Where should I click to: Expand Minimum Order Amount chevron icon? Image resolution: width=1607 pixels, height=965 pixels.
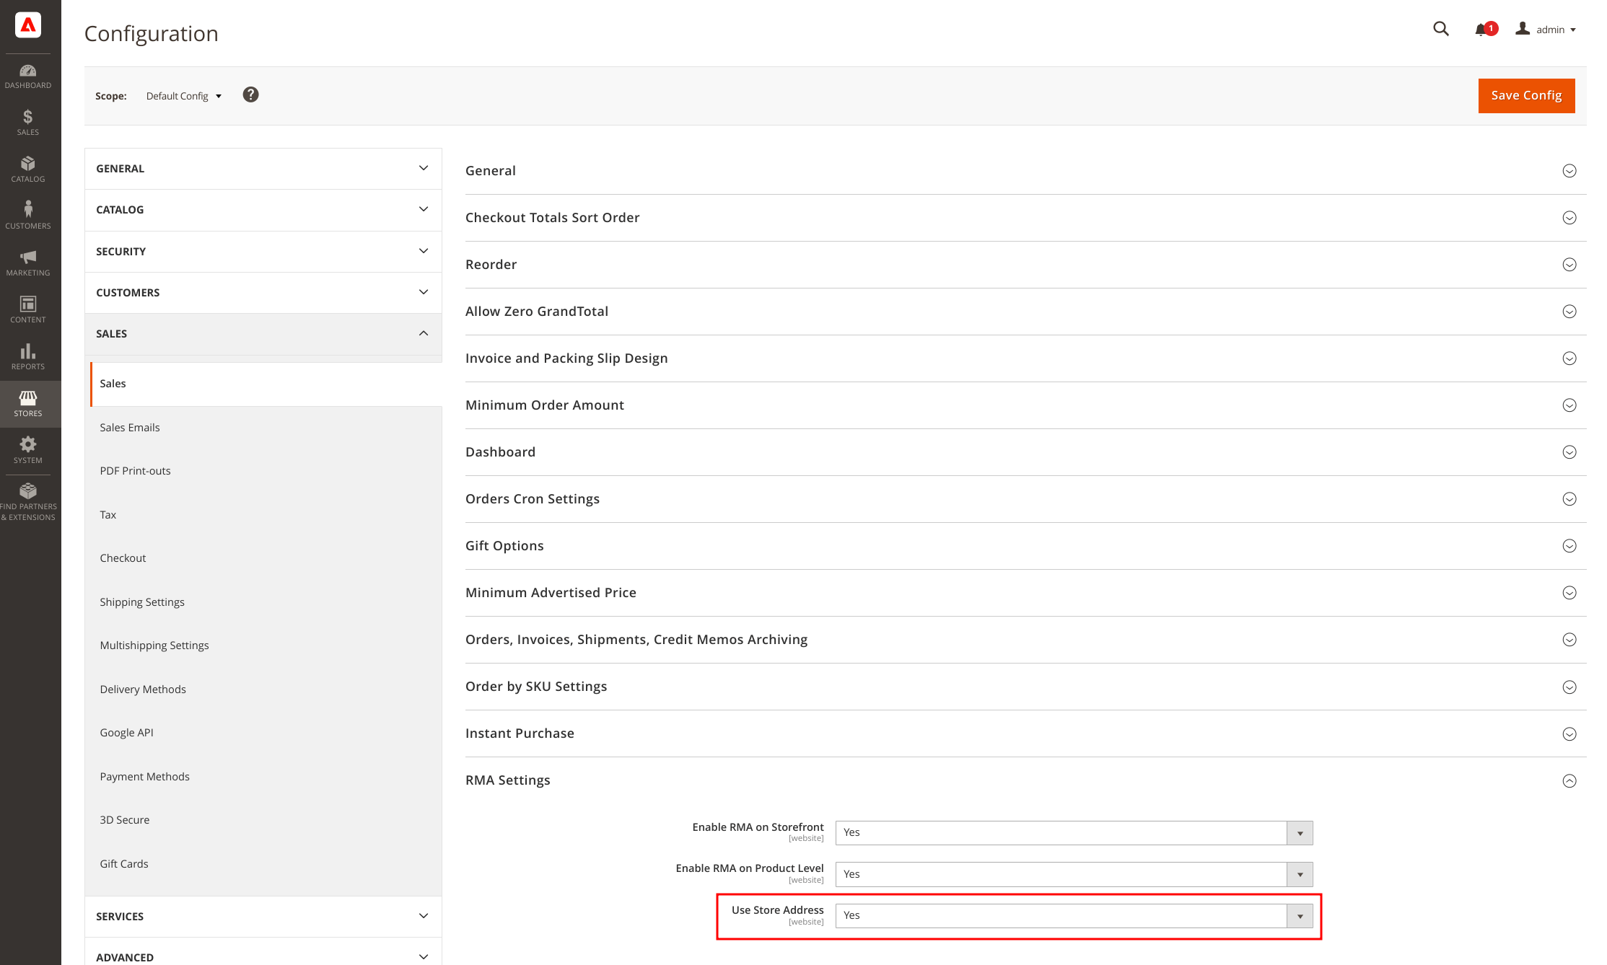point(1569,405)
